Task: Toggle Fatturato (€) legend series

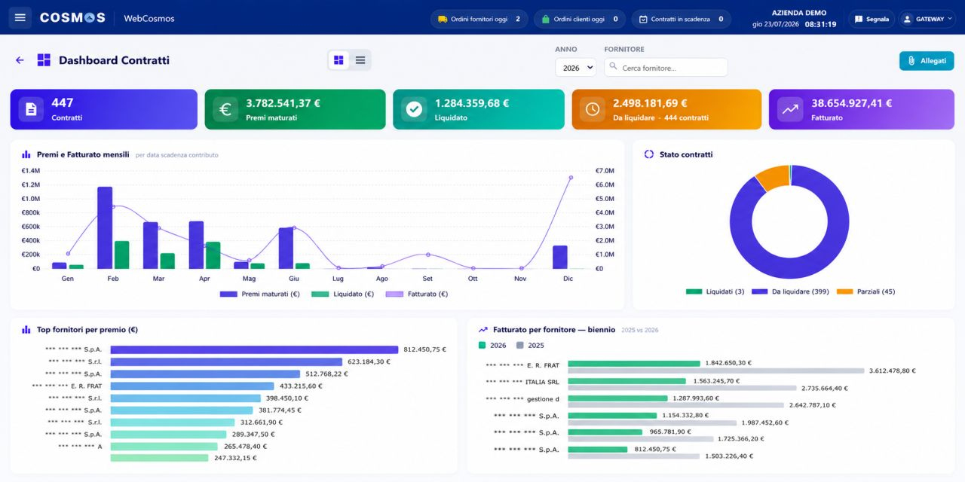Action: click(x=416, y=294)
